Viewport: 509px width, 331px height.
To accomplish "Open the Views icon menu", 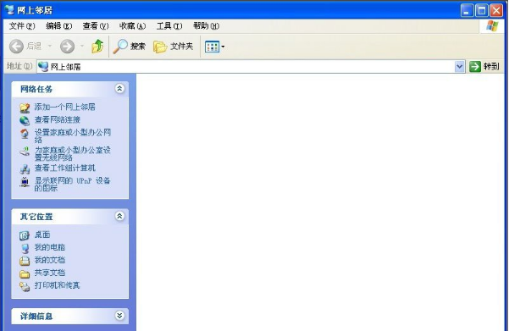I will [x=214, y=47].
